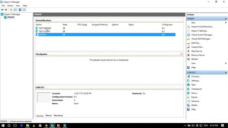Sort by the CPU Usage column header
The width and height of the screenshot is (228, 128).
(x=82, y=25)
